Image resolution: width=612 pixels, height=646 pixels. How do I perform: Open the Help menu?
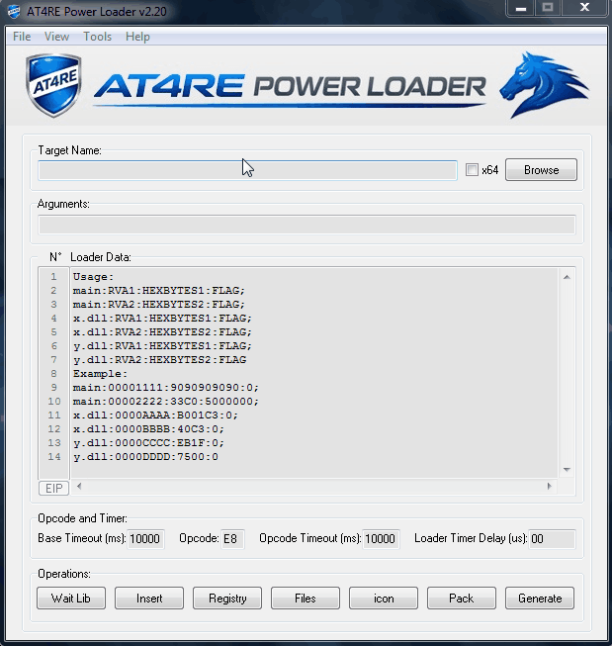137,37
